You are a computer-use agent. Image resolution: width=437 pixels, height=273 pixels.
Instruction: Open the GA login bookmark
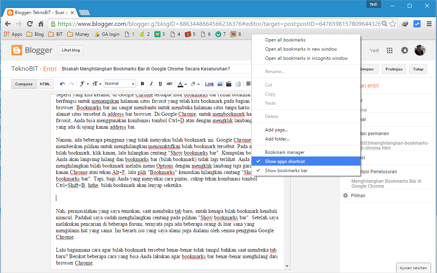(x=107, y=34)
